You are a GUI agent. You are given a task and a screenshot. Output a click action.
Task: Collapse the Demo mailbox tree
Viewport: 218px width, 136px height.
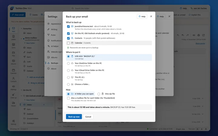(21, 39)
